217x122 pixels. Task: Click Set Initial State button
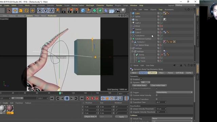[x=139, y=85]
